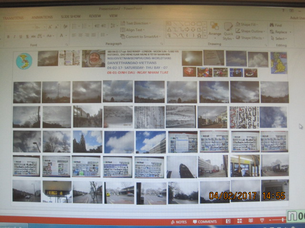Open the Numbering dropdown arrow
This screenshot has height=228, width=305.
(x=89, y=26)
